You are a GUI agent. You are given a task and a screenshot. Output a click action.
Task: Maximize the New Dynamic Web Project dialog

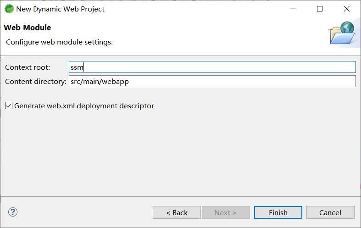tap(320, 9)
